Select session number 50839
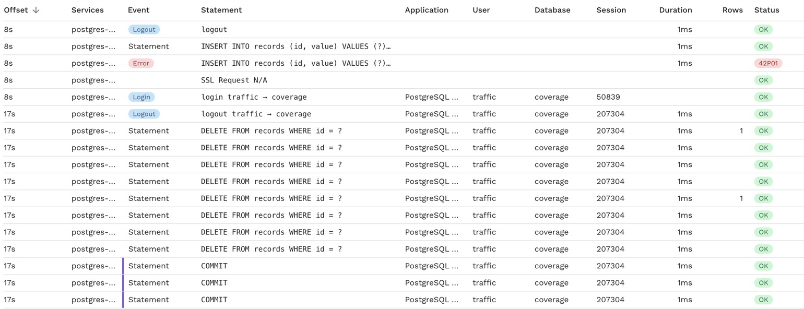Image resolution: width=804 pixels, height=309 pixels. (608, 97)
